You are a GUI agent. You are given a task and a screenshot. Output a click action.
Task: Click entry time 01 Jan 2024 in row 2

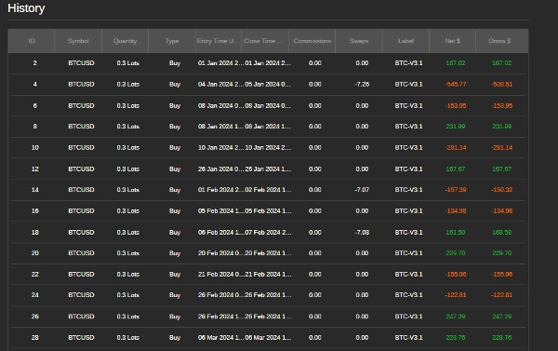221,63
